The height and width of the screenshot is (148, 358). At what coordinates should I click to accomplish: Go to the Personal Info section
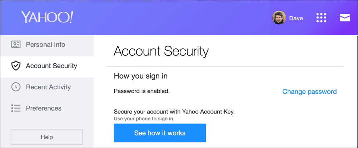pos(45,45)
